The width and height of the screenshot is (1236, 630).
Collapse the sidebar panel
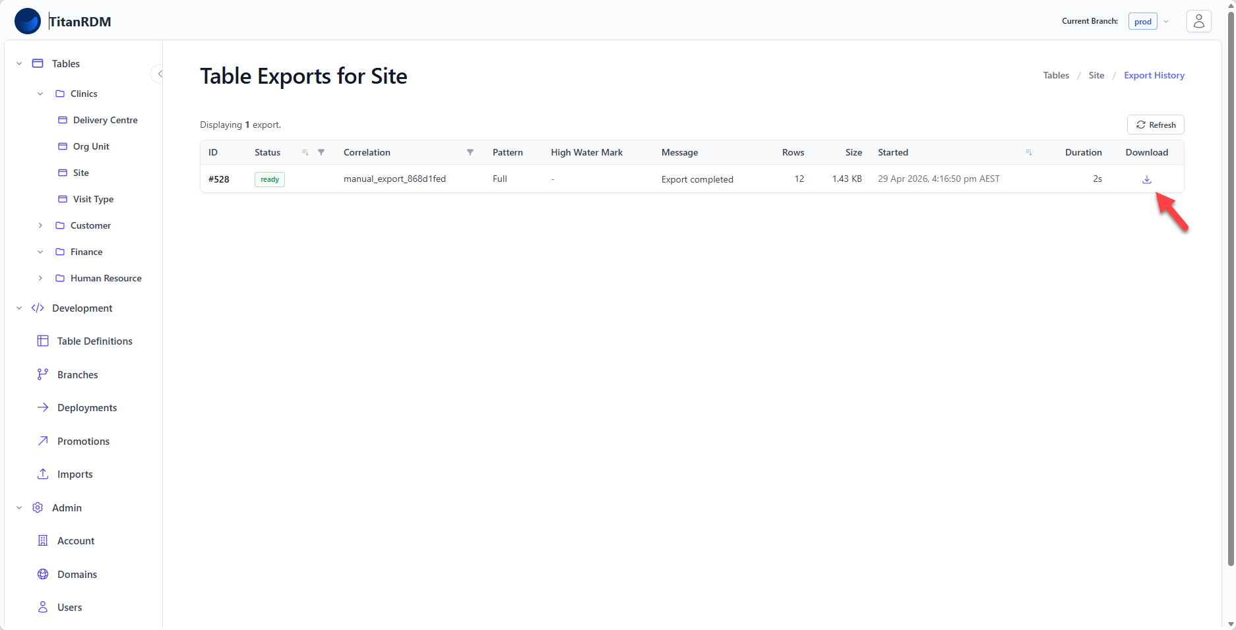[159, 74]
